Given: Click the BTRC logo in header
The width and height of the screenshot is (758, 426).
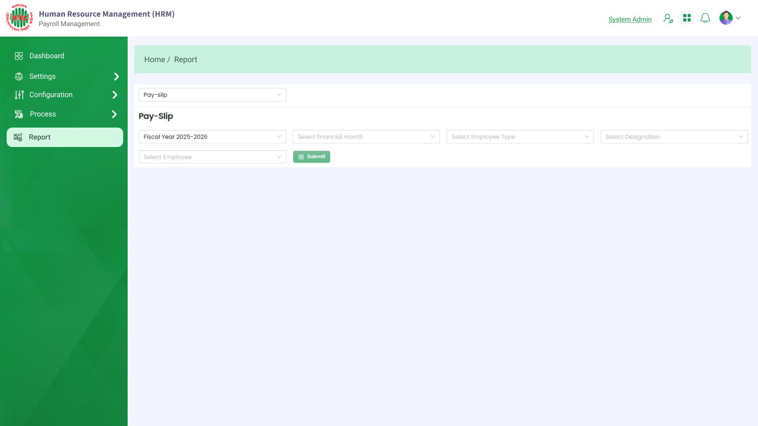Looking at the screenshot, I should pos(19,18).
